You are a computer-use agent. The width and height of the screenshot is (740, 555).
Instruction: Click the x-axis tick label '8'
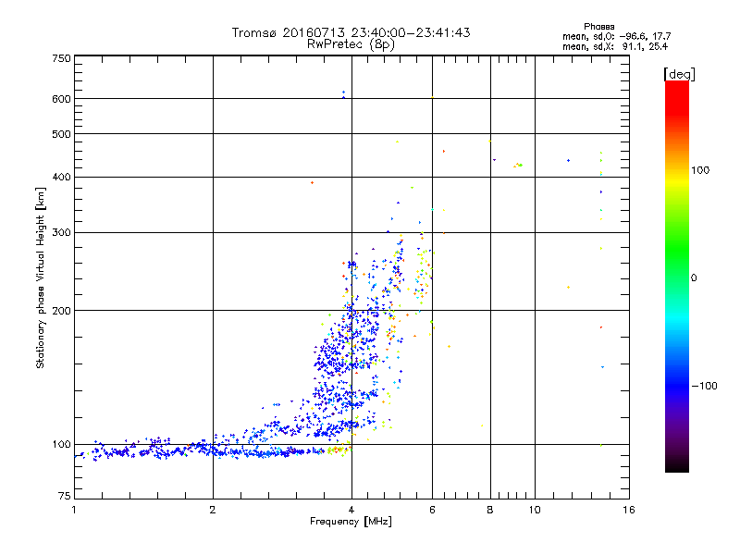(x=490, y=510)
